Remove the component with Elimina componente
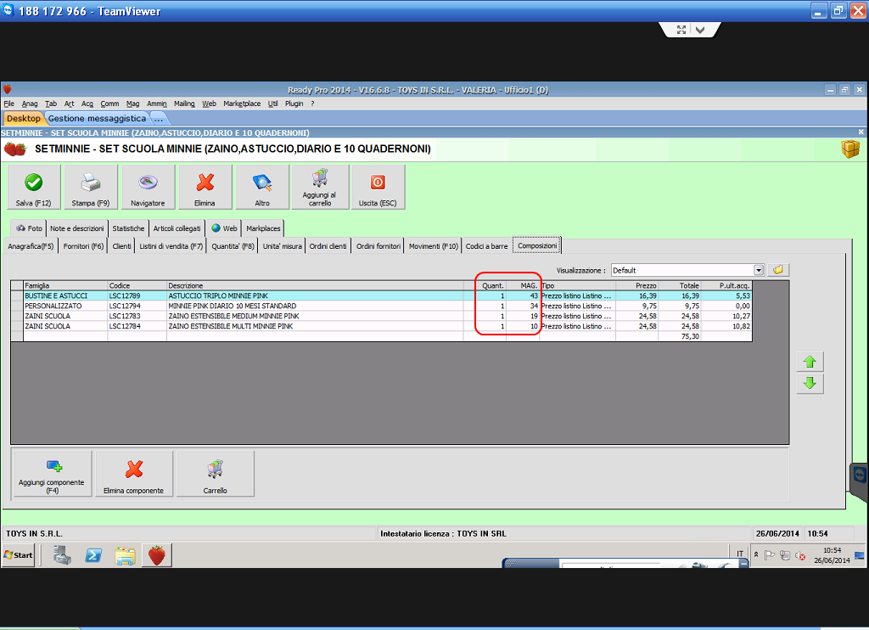Viewport: 869px width, 630px height. pyautogui.click(x=133, y=473)
